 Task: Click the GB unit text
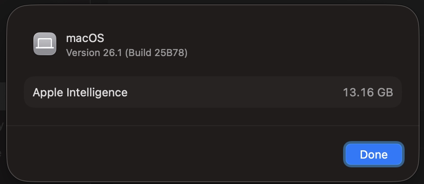click(385, 92)
